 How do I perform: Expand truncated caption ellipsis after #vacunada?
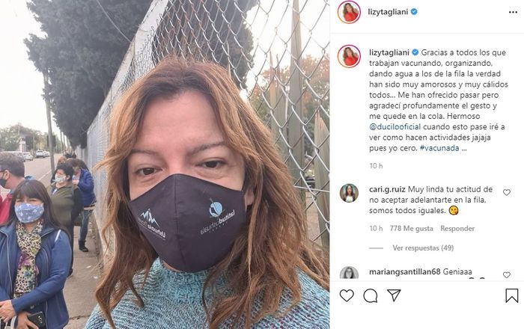tap(464, 148)
